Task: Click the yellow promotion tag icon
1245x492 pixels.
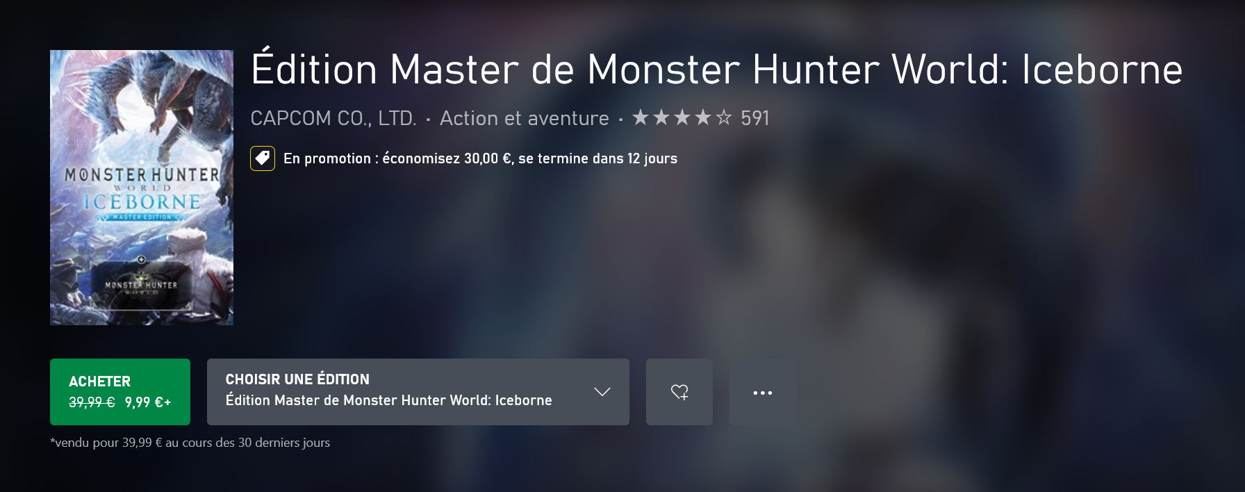Action: click(x=263, y=158)
